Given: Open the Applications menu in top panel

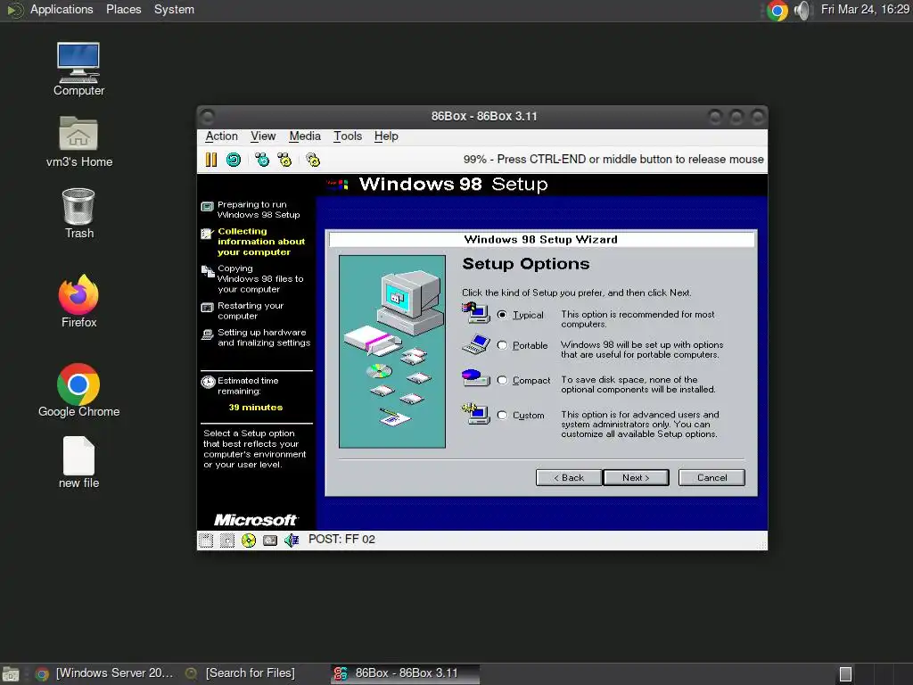Looking at the screenshot, I should click(62, 10).
